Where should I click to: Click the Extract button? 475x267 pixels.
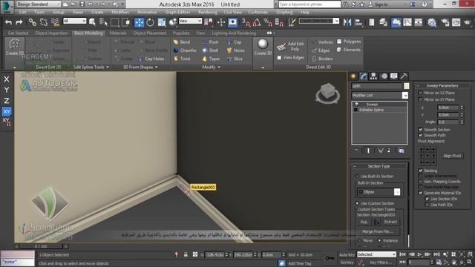pos(390,222)
